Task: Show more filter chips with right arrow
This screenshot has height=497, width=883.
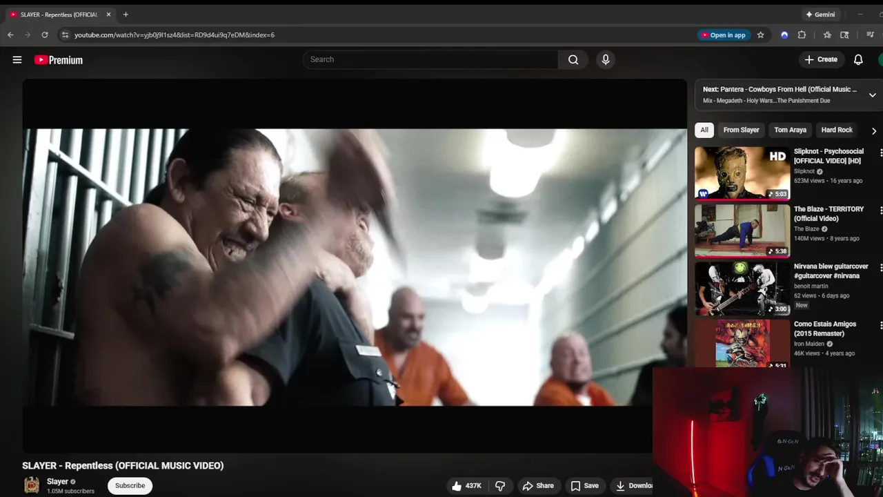Action: pos(874,130)
